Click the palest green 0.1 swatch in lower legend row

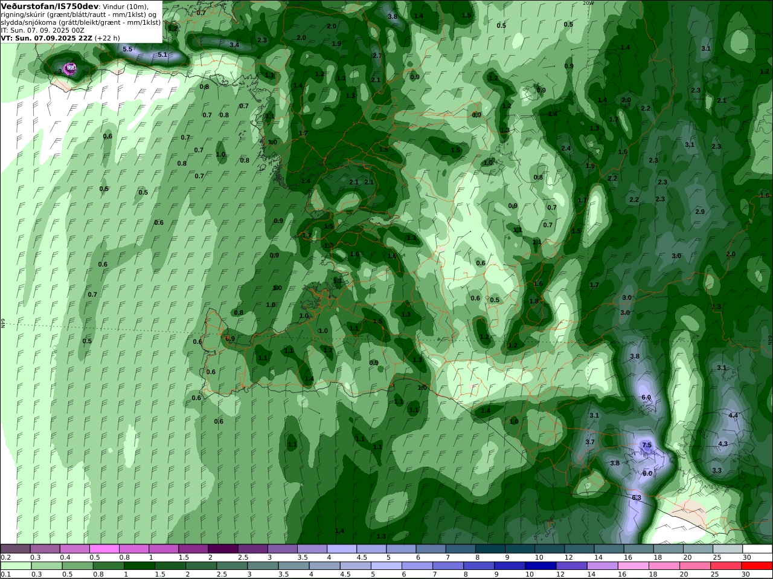coord(16,566)
